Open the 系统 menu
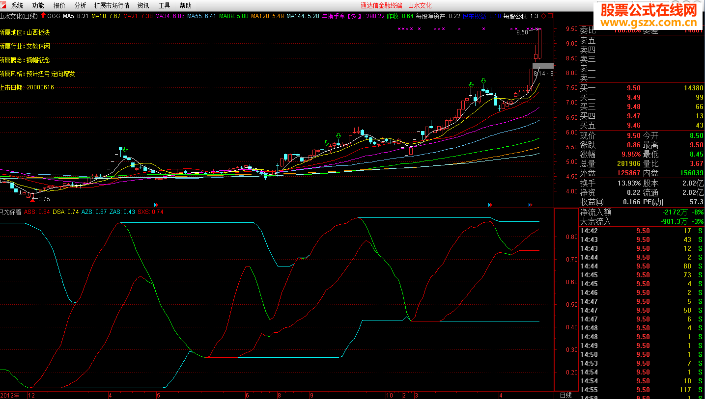Image resolution: width=705 pixels, height=399 pixels. point(17,5)
